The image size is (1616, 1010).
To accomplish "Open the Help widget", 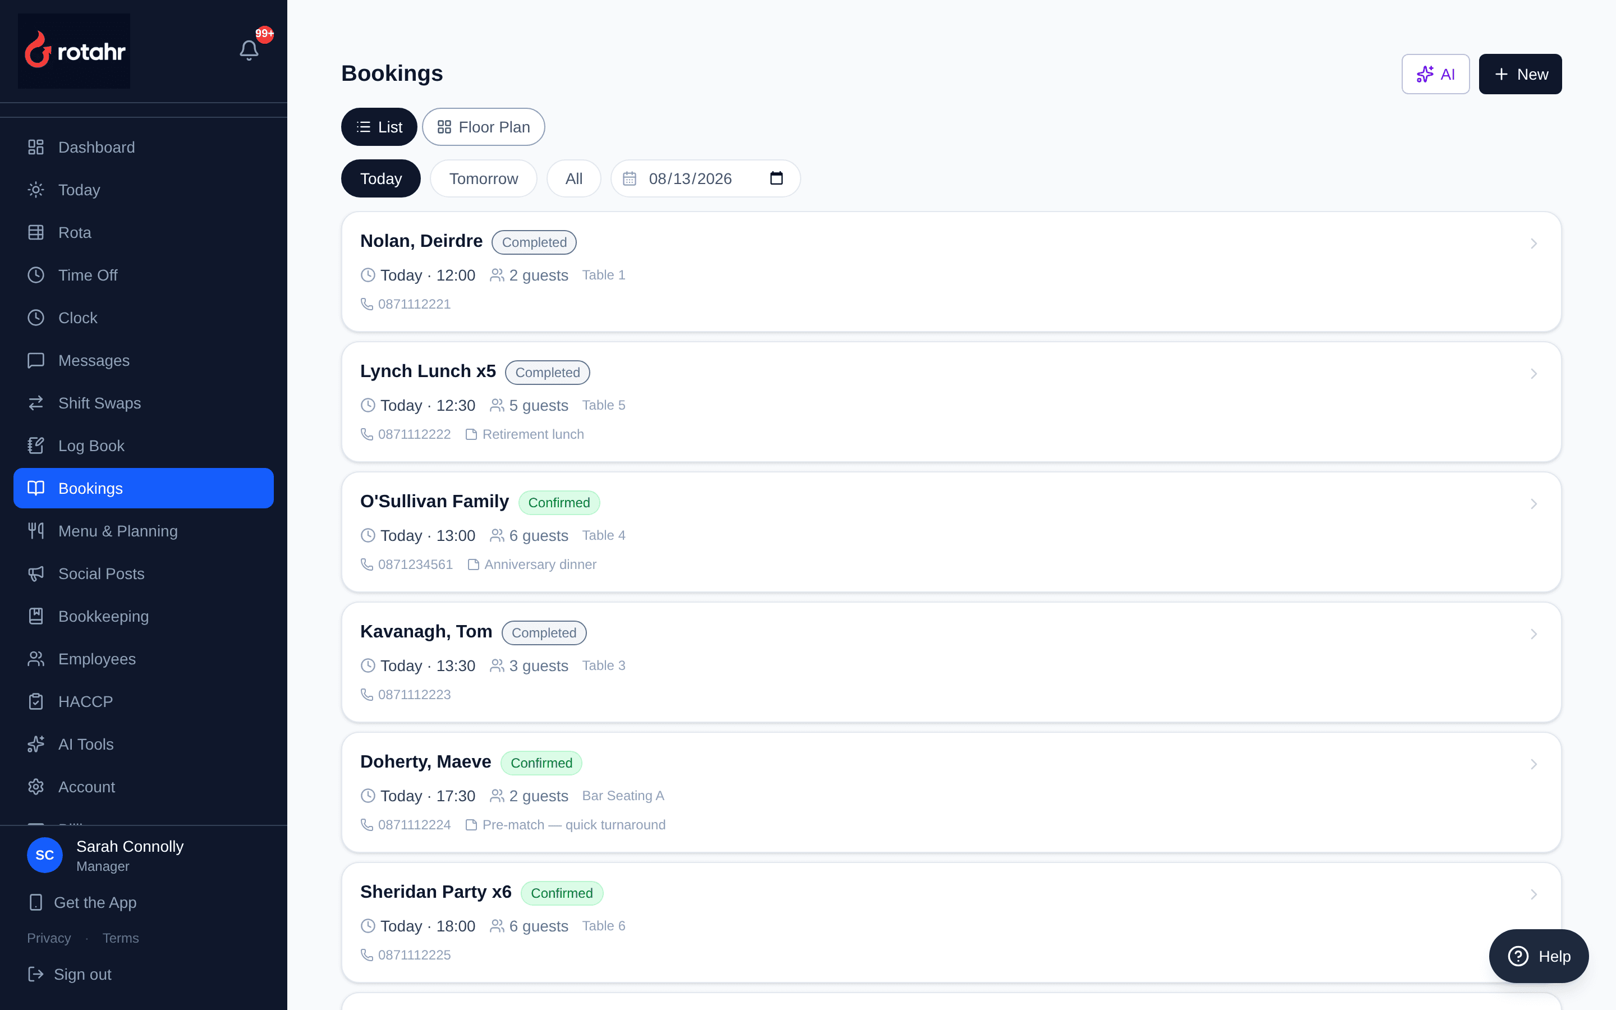I will (x=1539, y=957).
